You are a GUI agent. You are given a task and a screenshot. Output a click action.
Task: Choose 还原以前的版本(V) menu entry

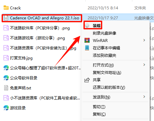pyautogui.click(x=109, y=87)
